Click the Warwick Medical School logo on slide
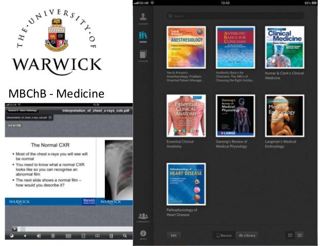This screenshot has height=246, width=328. [x=89, y=201]
